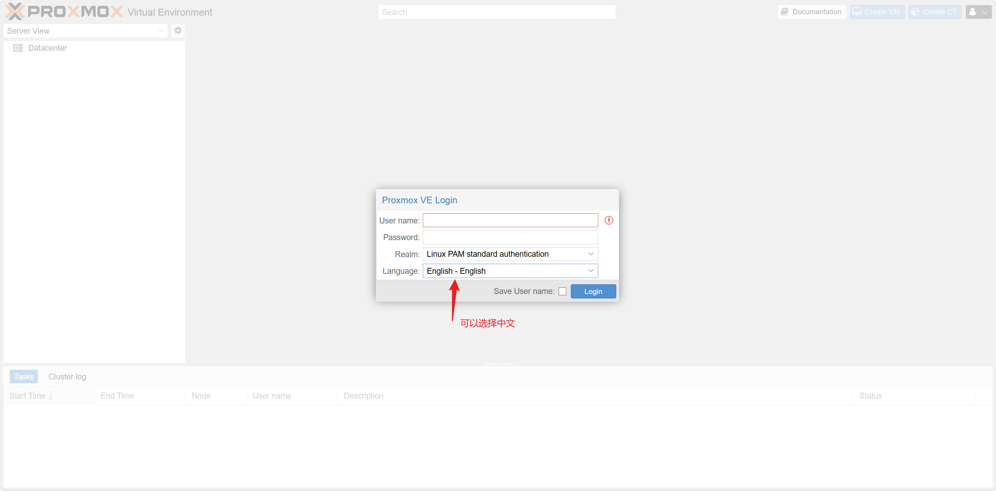Switch to the Cluster log tab
This screenshot has width=996, height=491.
67,377
